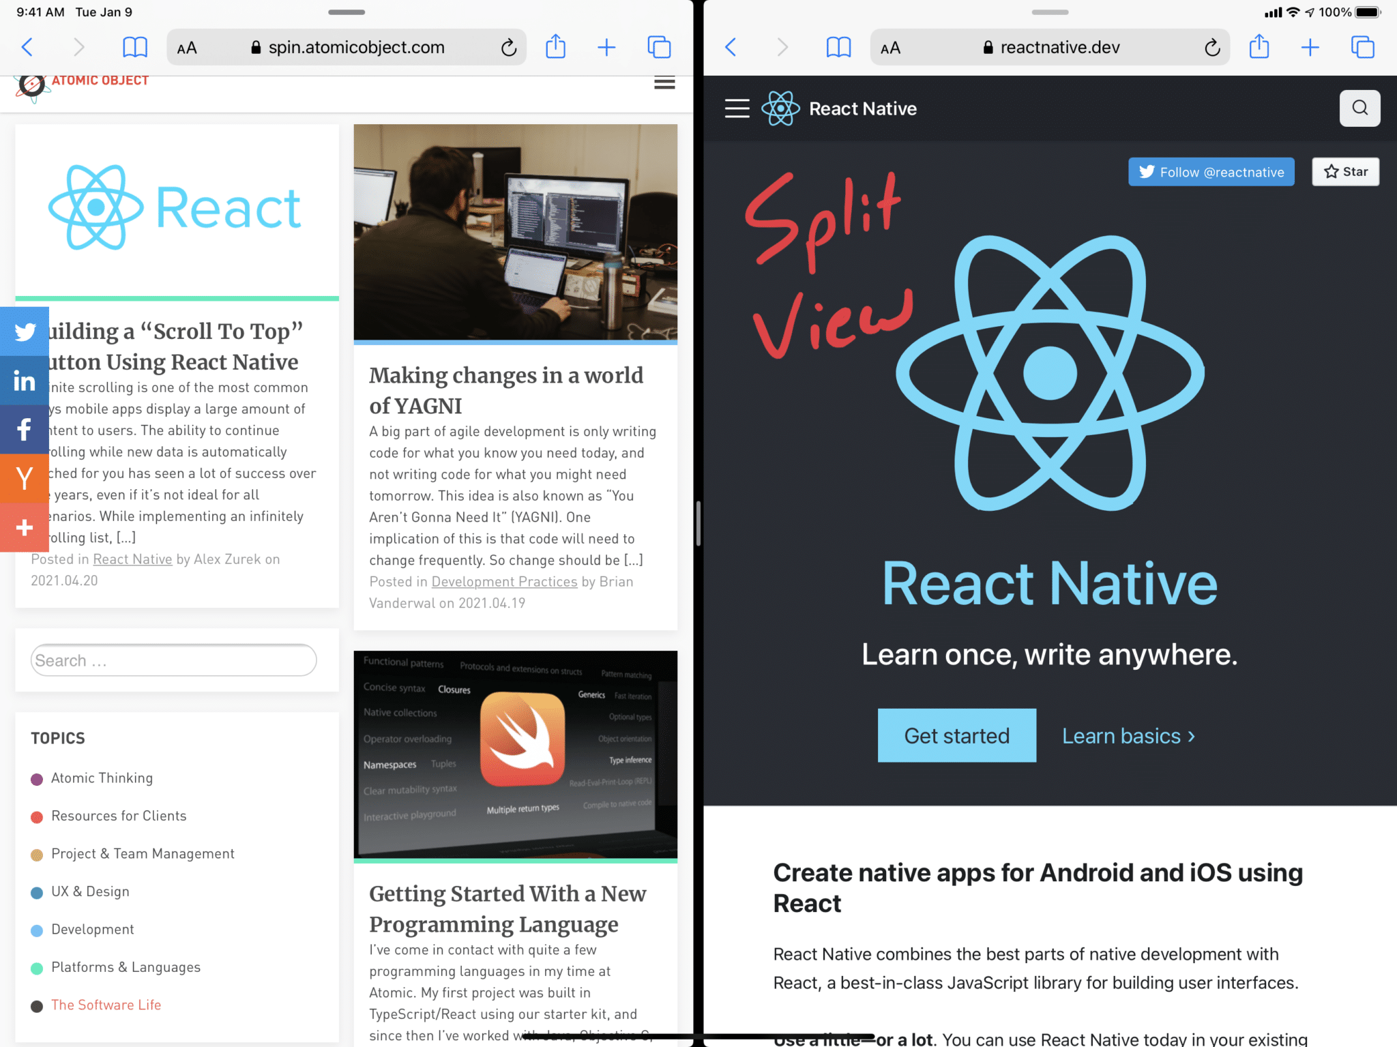This screenshot has height=1047, width=1397.
Task: Reload reactnative.dev page
Action: tap(1212, 48)
